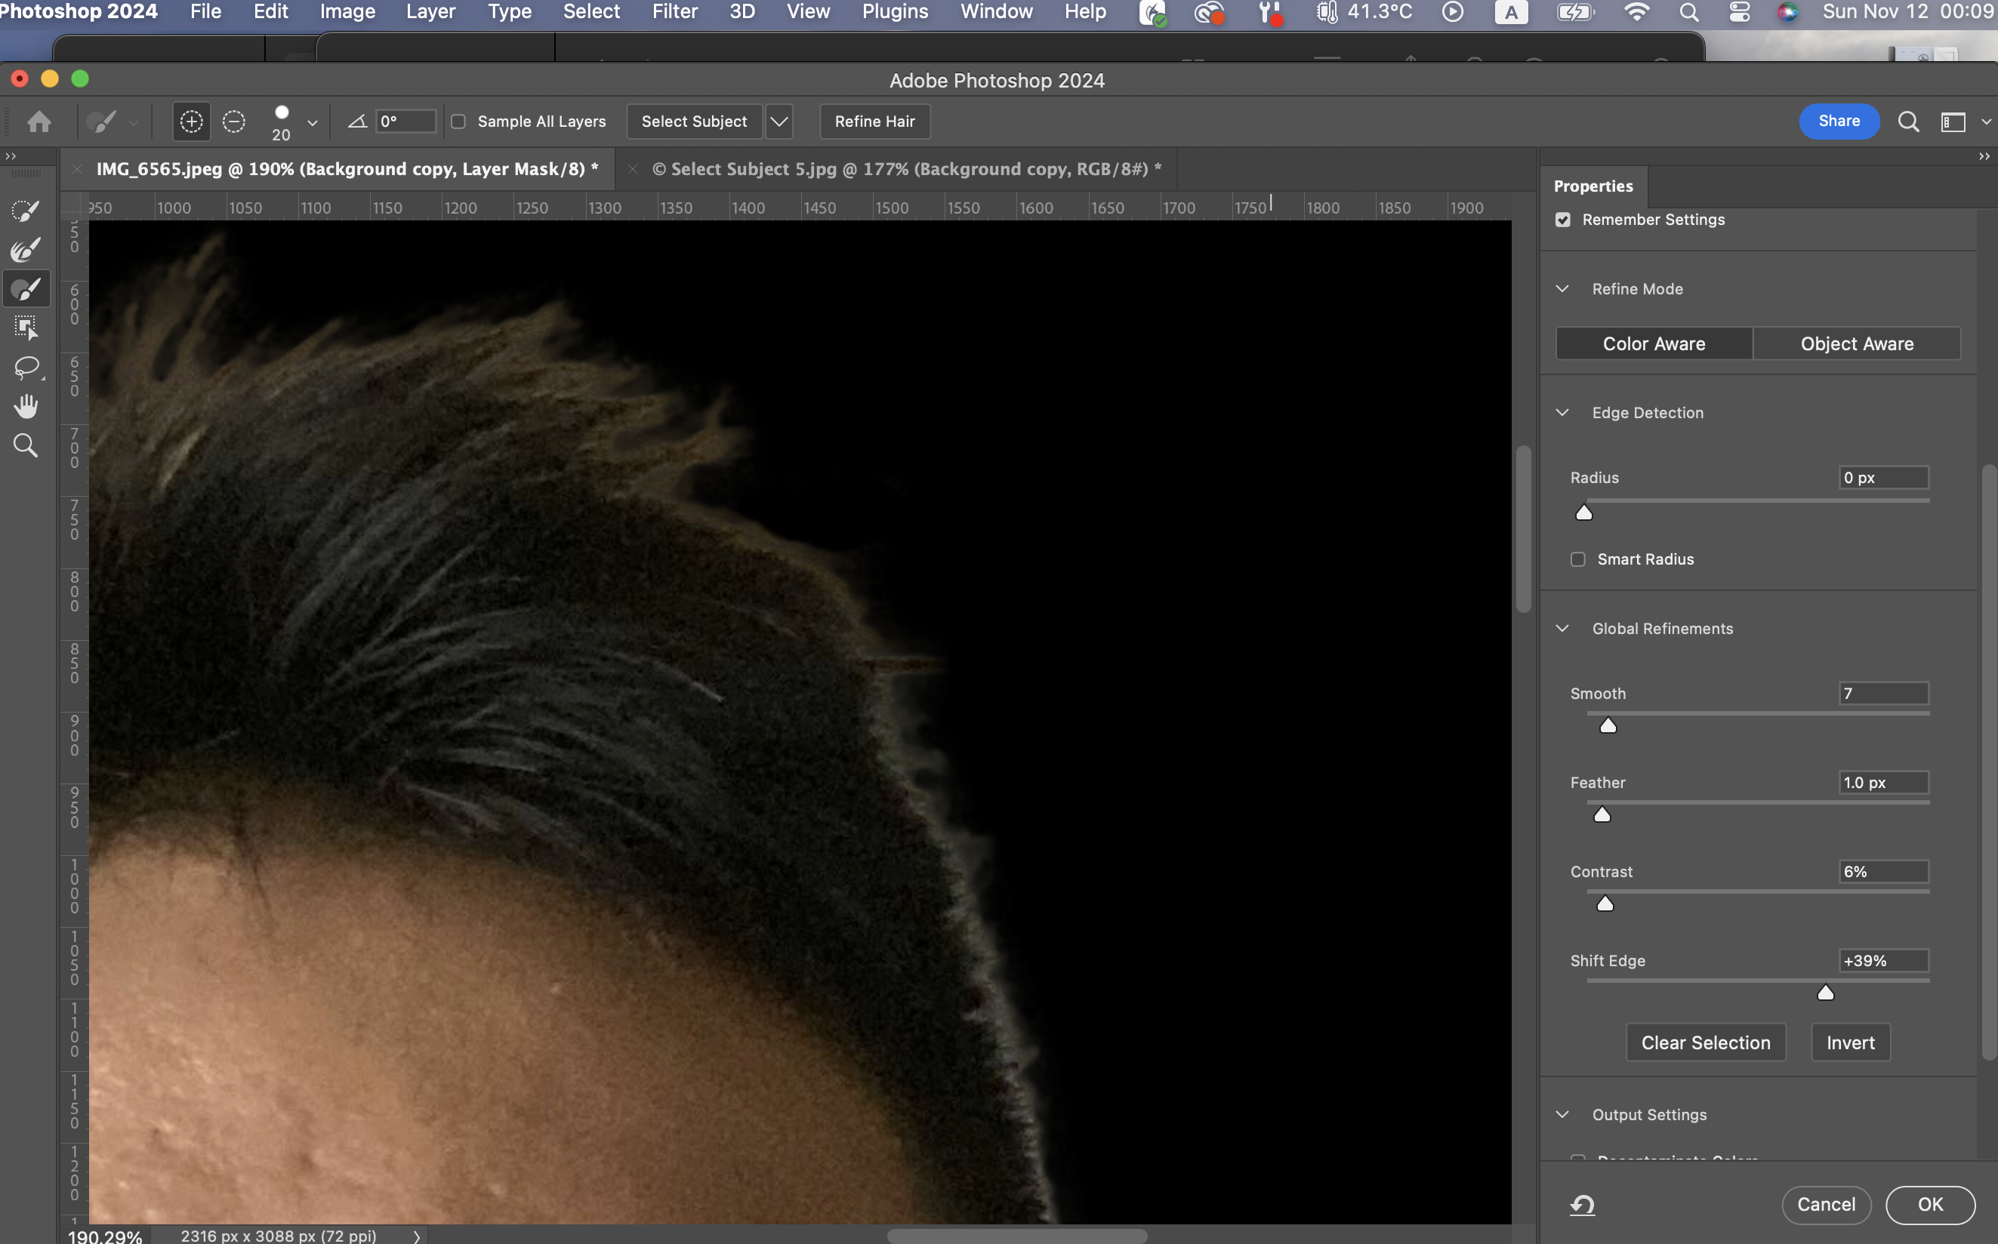Select the Refine Edge Brush tool
The image size is (1998, 1244).
(x=26, y=250)
